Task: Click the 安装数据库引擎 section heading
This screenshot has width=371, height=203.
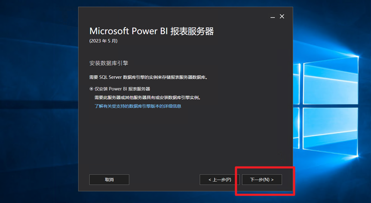Action: pyautogui.click(x=108, y=63)
